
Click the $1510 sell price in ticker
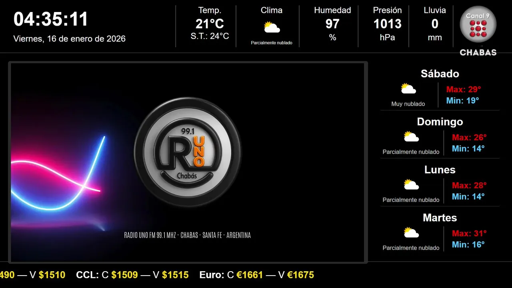[x=52, y=275]
